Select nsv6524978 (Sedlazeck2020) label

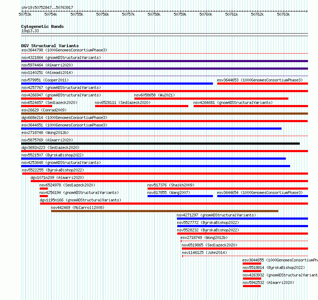click(67, 185)
